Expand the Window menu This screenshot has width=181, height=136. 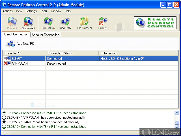tap(56, 11)
